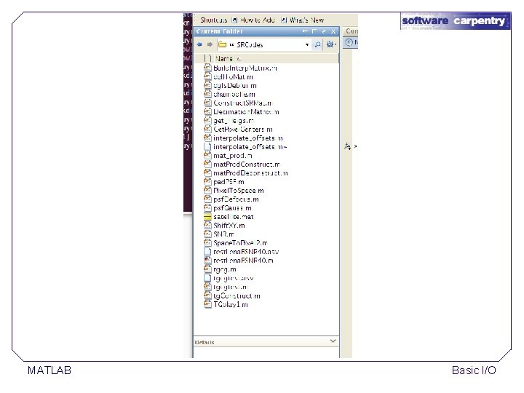Click the icon beside tgConstruct.m
This screenshot has height=393, width=524.
click(x=207, y=295)
